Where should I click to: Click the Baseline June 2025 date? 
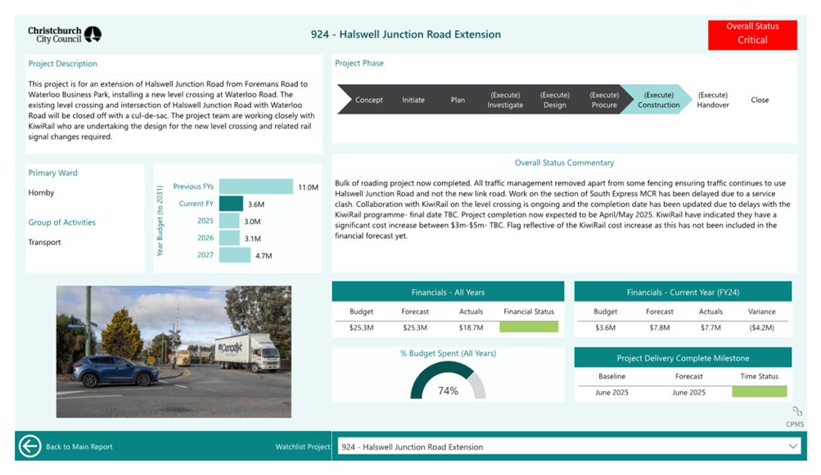point(611,392)
